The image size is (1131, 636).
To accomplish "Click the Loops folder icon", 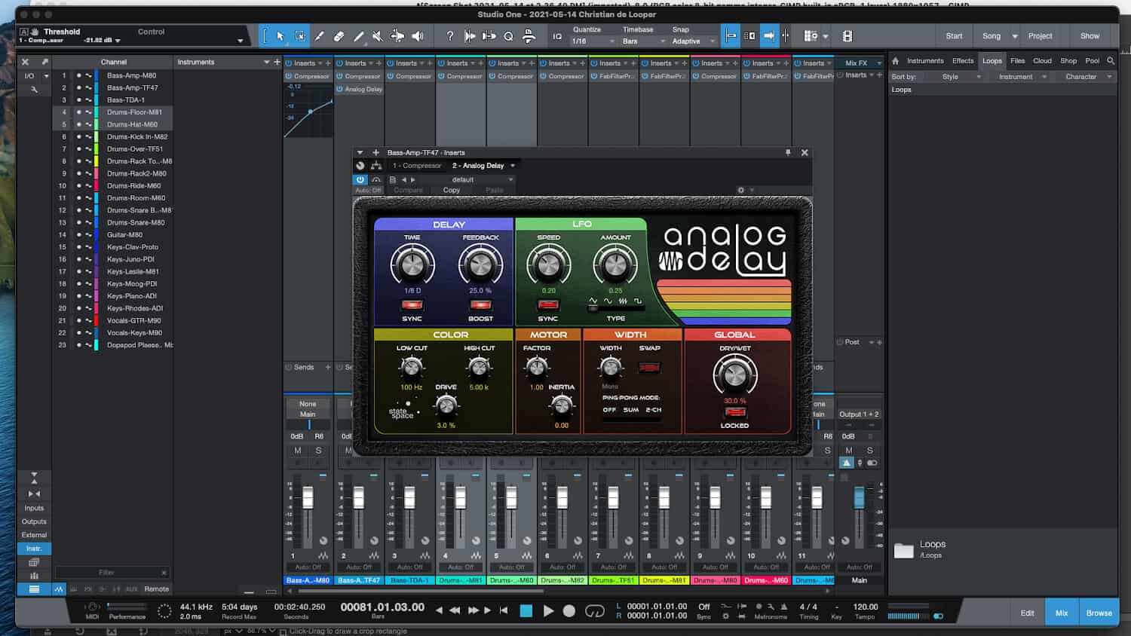I will 903,550.
